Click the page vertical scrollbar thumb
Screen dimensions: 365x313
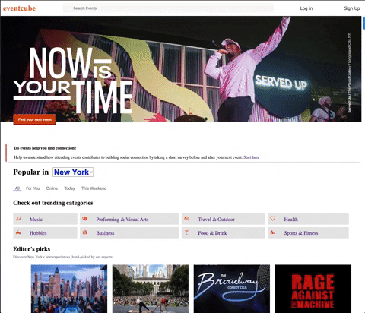tap(364, 24)
